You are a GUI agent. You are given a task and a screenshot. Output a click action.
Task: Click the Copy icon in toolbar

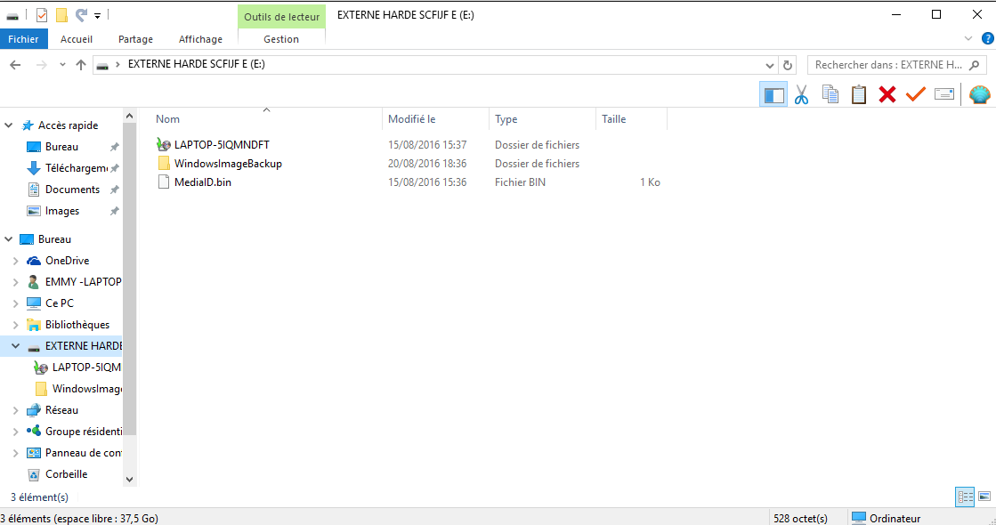830,94
